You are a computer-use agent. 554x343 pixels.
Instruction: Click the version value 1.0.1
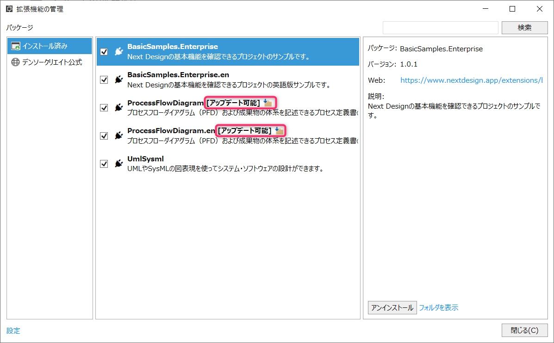[x=408, y=64]
